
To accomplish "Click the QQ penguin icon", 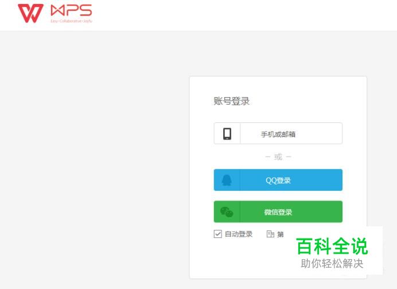I will (x=227, y=180).
